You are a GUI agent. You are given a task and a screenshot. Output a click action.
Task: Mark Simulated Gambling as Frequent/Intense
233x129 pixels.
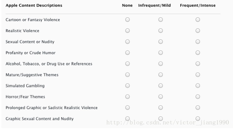[x=198, y=85]
